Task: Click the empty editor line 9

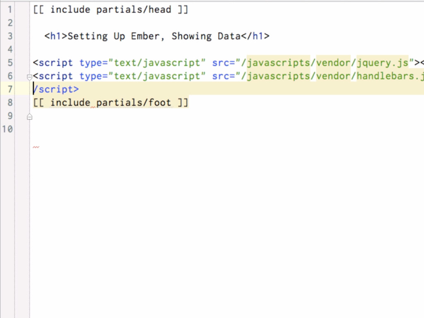Action: point(227,116)
